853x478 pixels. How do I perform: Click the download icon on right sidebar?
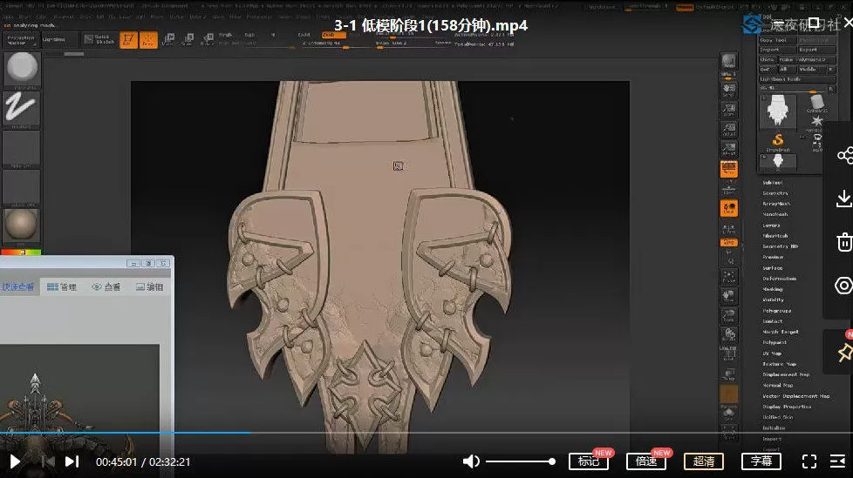click(843, 199)
